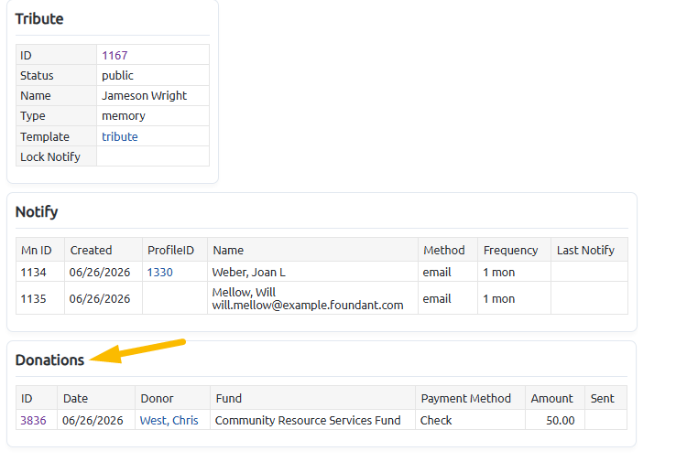Open profile ID 1330 link
Screen dimensions: 687x462
pos(160,272)
